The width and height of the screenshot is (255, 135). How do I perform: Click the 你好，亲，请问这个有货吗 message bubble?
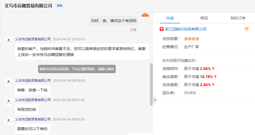(114, 21)
